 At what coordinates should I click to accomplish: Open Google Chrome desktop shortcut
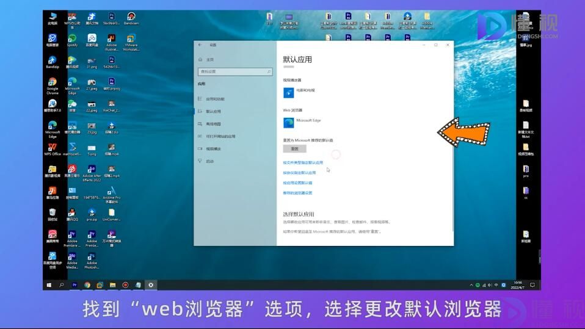pos(53,86)
